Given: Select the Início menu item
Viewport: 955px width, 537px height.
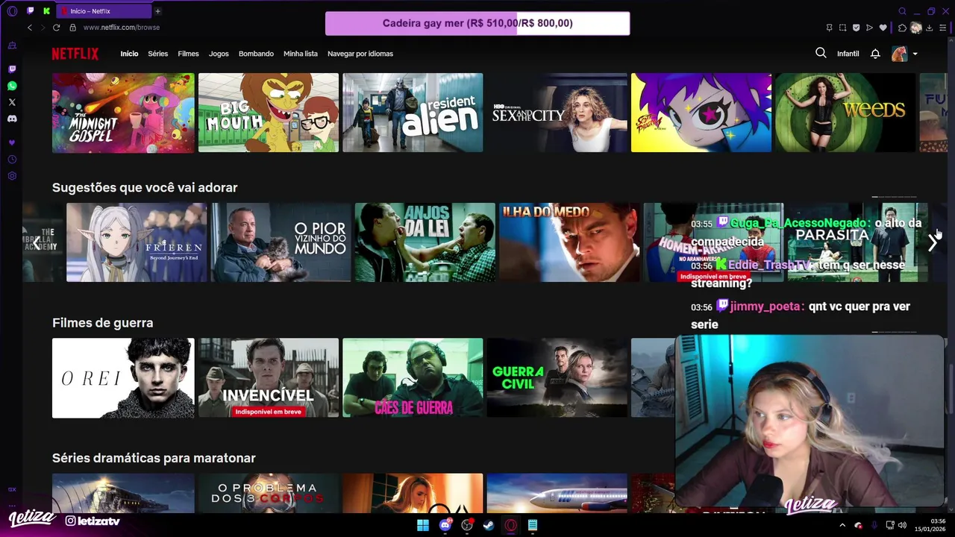Looking at the screenshot, I should tap(129, 54).
